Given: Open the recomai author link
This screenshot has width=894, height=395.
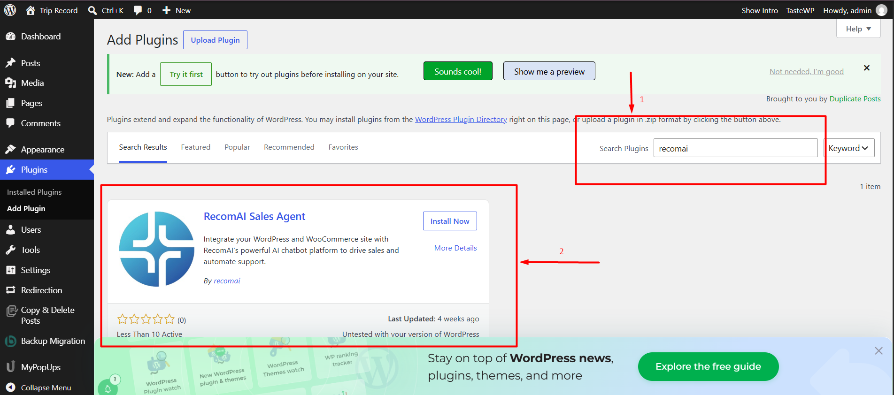Looking at the screenshot, I should [x=227, y=281].
